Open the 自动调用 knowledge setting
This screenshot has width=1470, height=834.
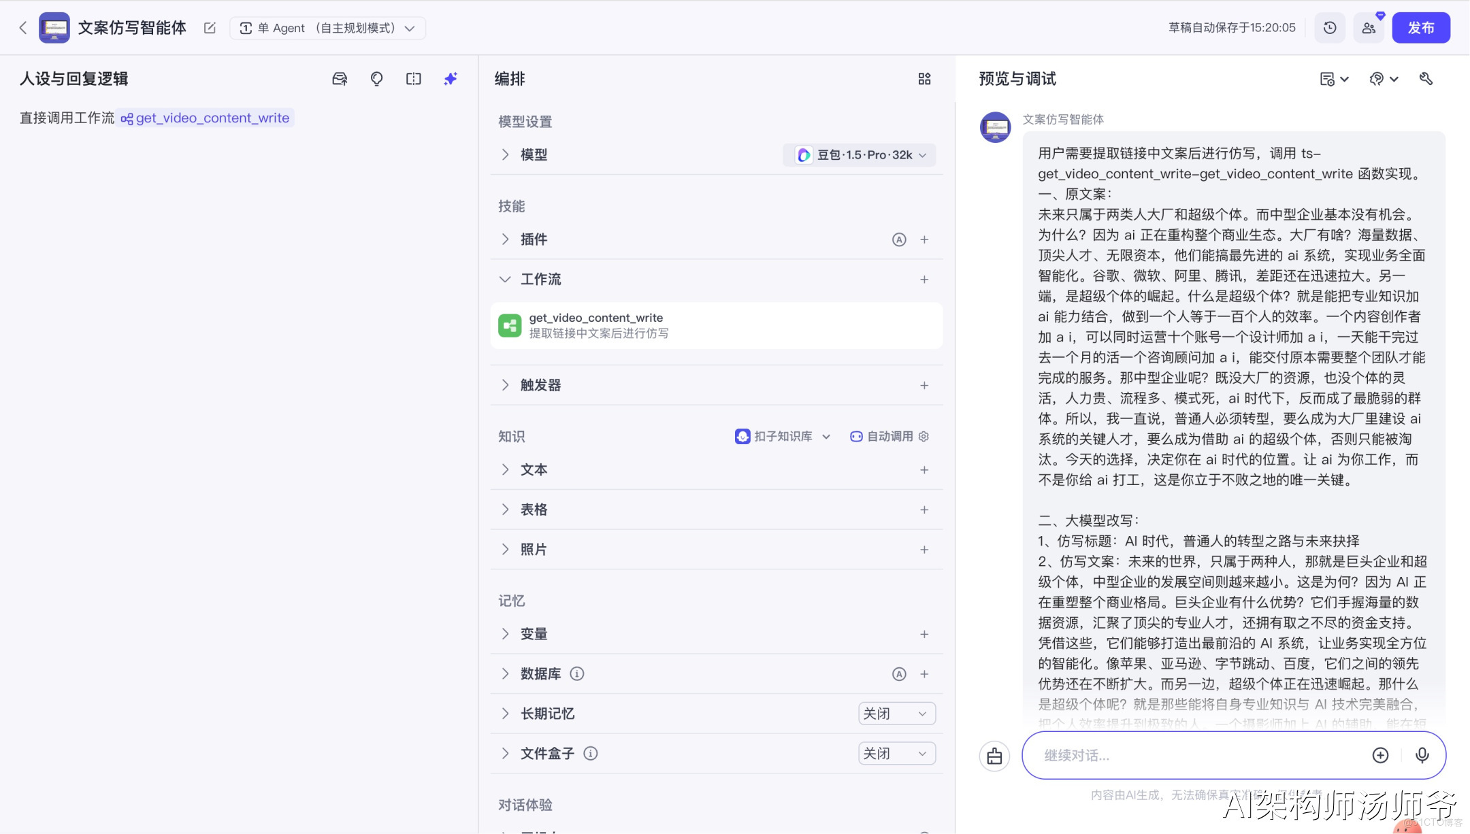(x=889, y=437)
